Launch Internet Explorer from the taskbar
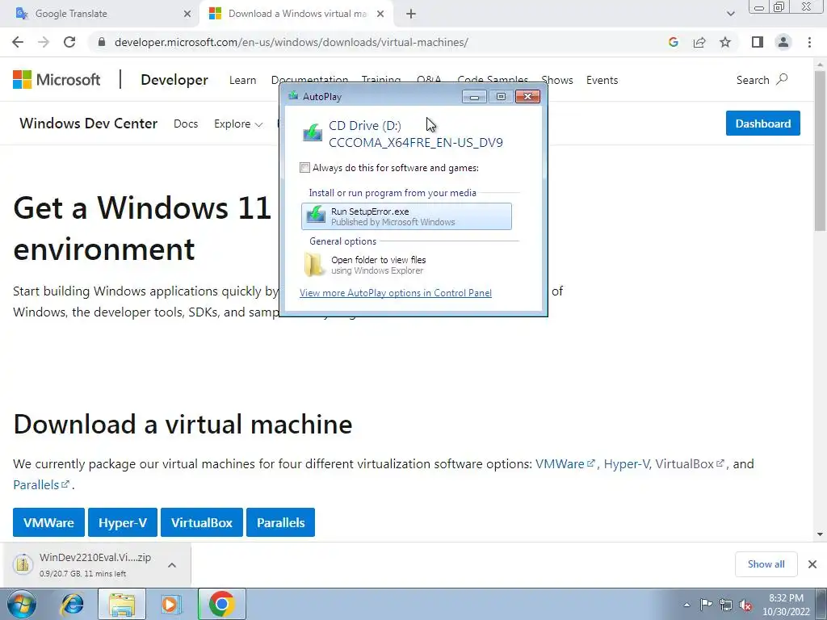The image size is (827, 620). [x=72, y=604]
